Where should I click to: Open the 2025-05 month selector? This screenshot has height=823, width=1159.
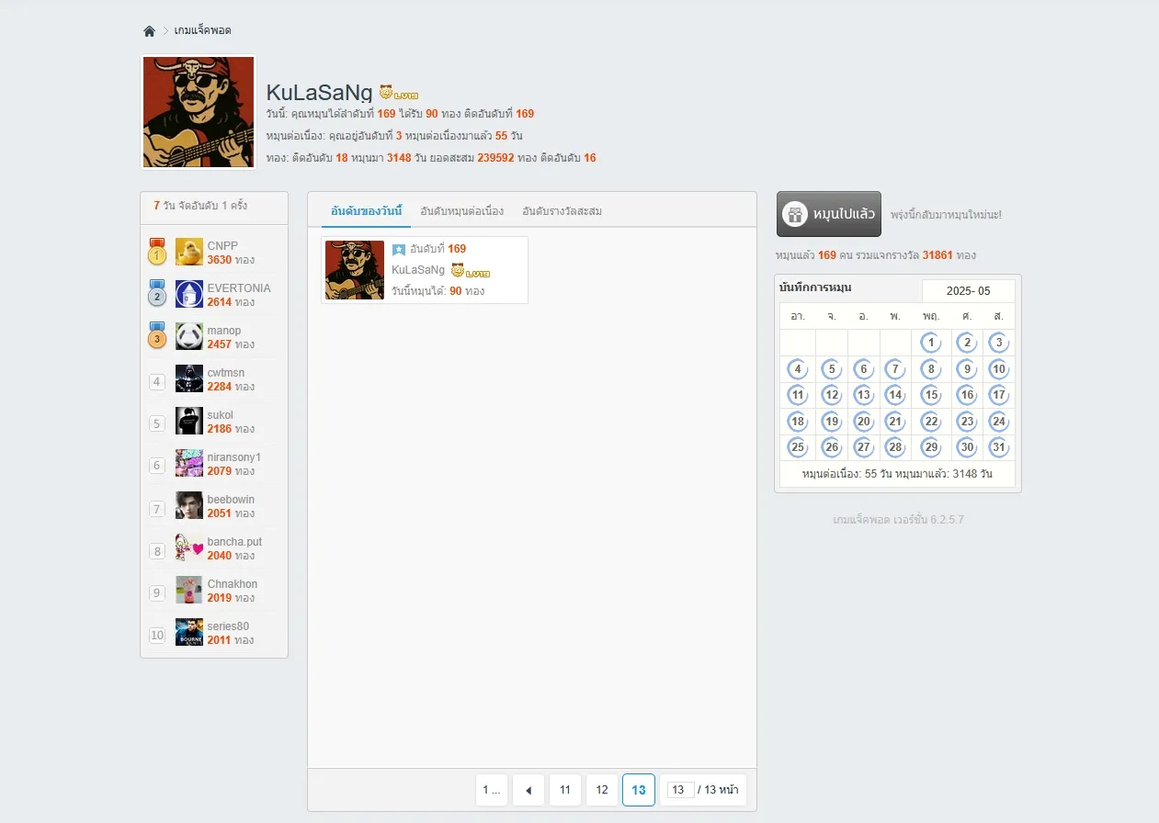(969, 291)
